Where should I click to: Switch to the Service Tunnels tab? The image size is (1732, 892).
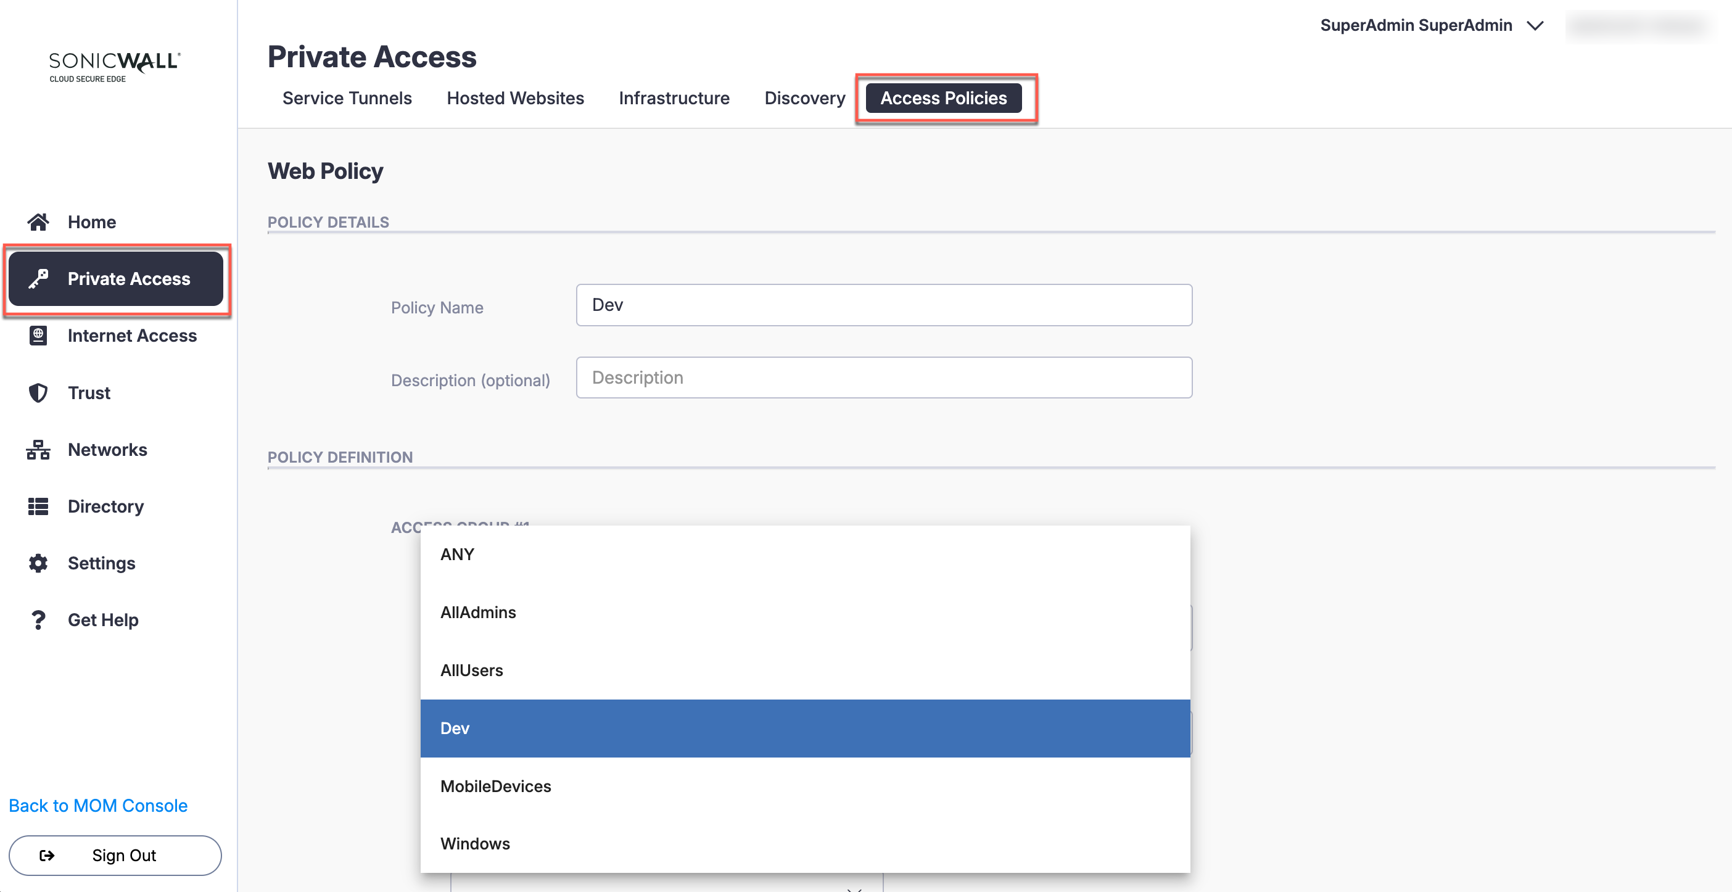(347, 98)
